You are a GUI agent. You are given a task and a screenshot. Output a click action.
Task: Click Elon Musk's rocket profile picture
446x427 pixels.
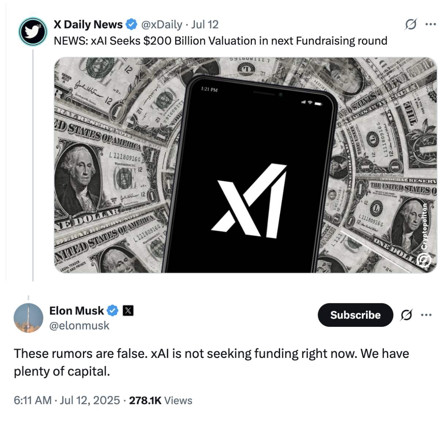[x=29, y=318]
